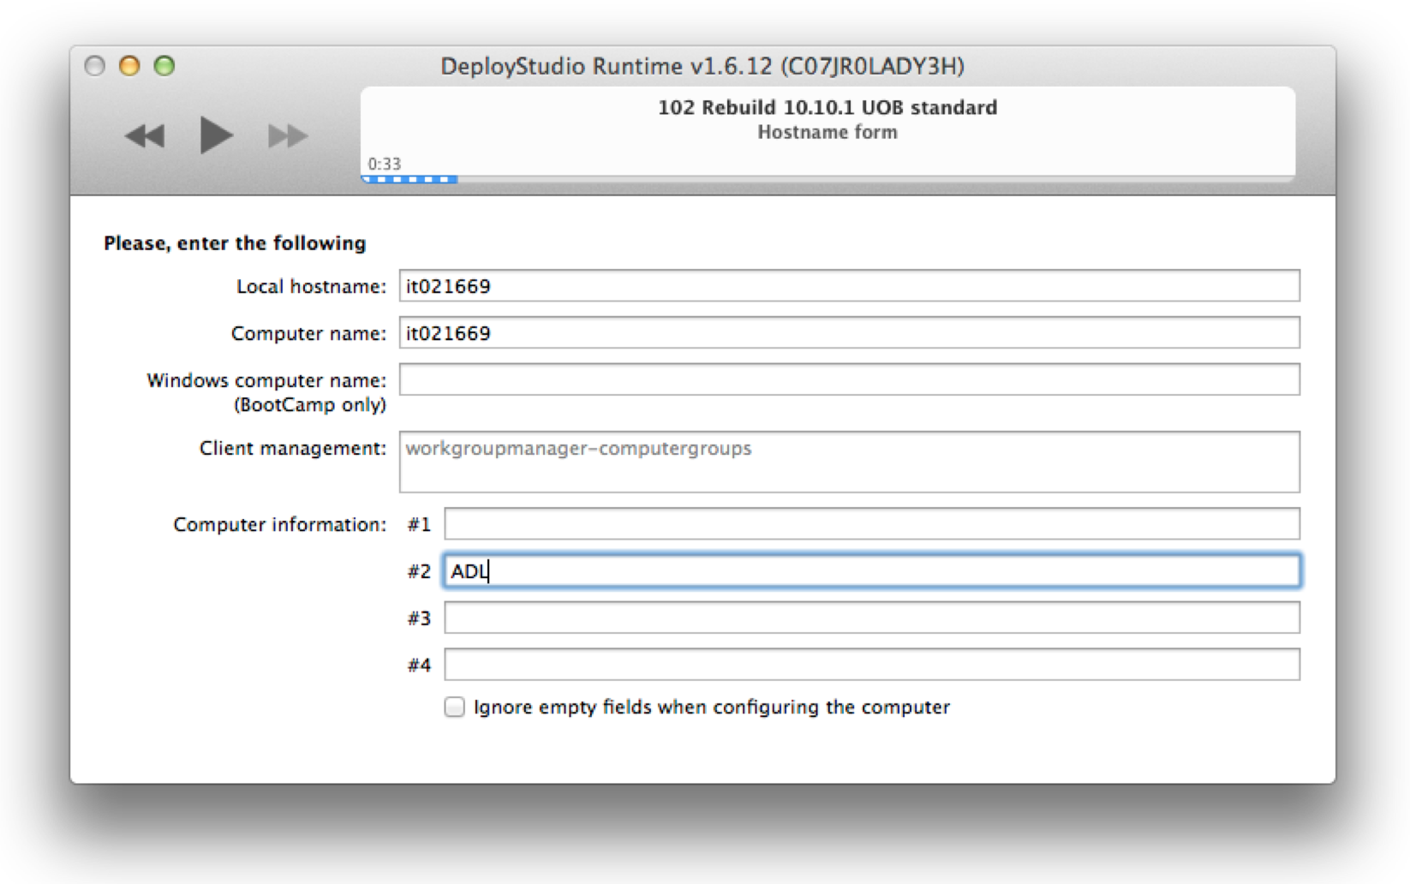
Task: Click the rewind workflow button
Action: pos(145,135)
